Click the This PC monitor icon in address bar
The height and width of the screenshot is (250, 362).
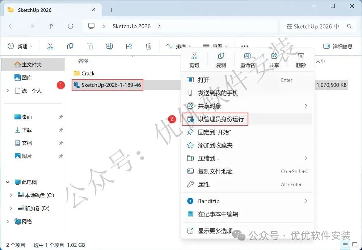pos(92,26)
